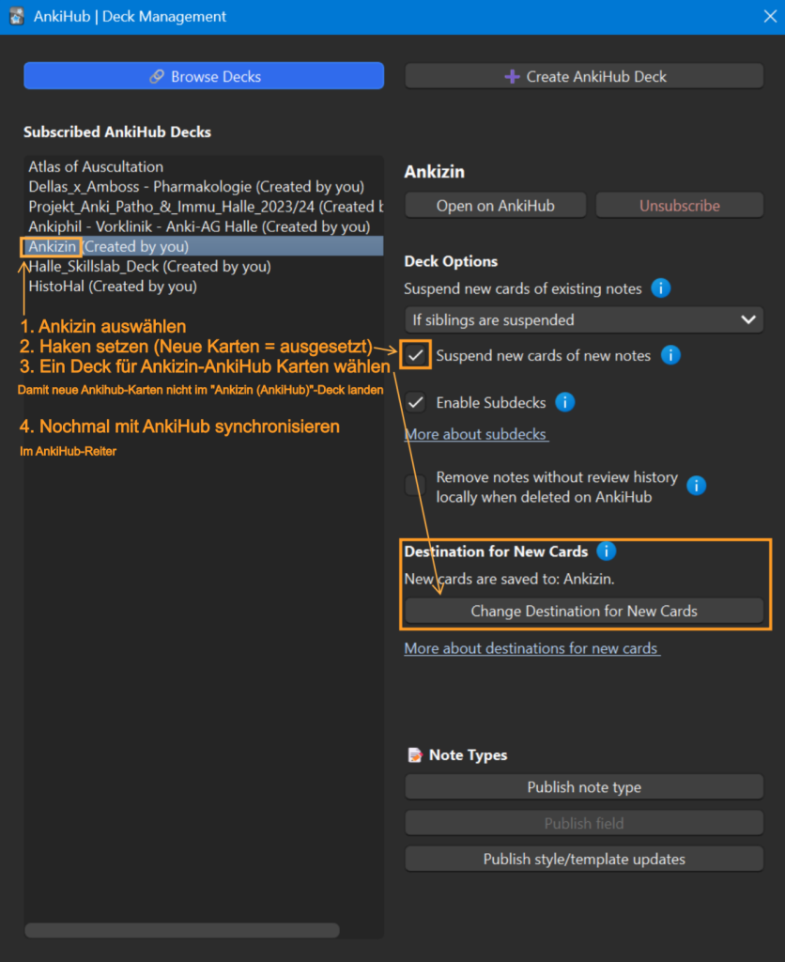The height and width of the screenshot is (962, 785).
Task: Enable Remove notes without review history checkbox
Action: (x=415, y=485)
